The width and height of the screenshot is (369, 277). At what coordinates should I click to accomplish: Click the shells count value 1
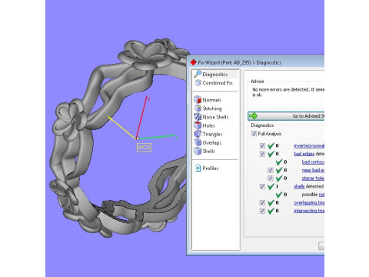click(x=277, y=186)
